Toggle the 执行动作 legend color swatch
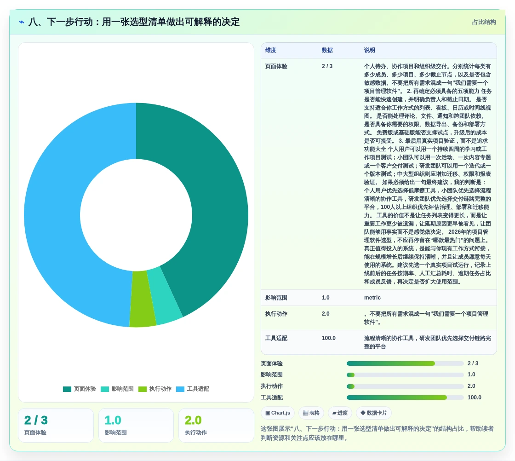 click(x=143, y=389)
